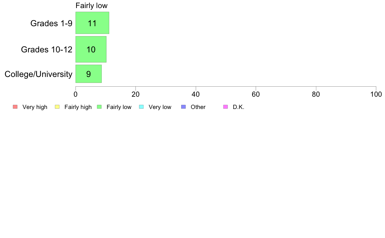Click the Fairly high legend text
Image resolution: width=385 pixels, height=238 pixels.
click(x=78, y=107)
